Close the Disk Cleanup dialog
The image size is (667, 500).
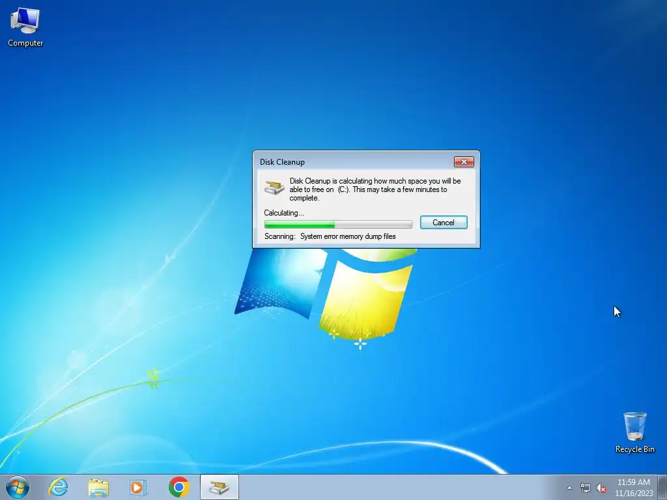464,161
